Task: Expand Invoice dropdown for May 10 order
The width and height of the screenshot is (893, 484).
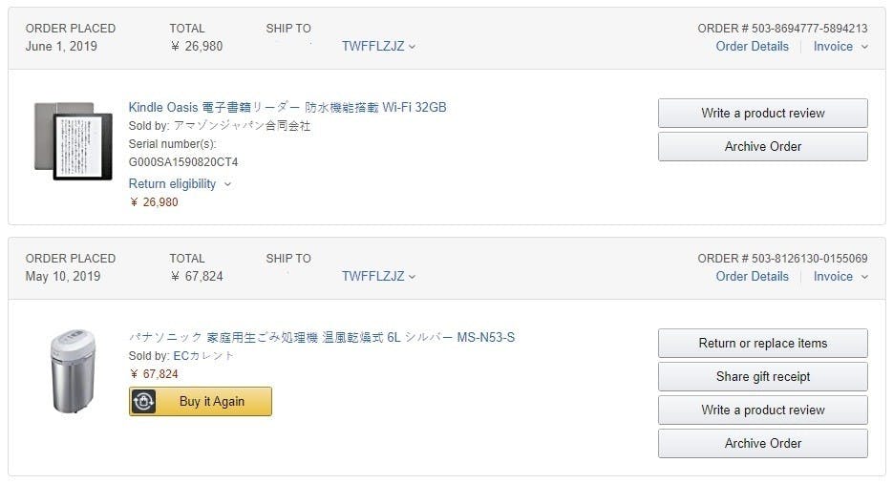Action: coord(840,277)
